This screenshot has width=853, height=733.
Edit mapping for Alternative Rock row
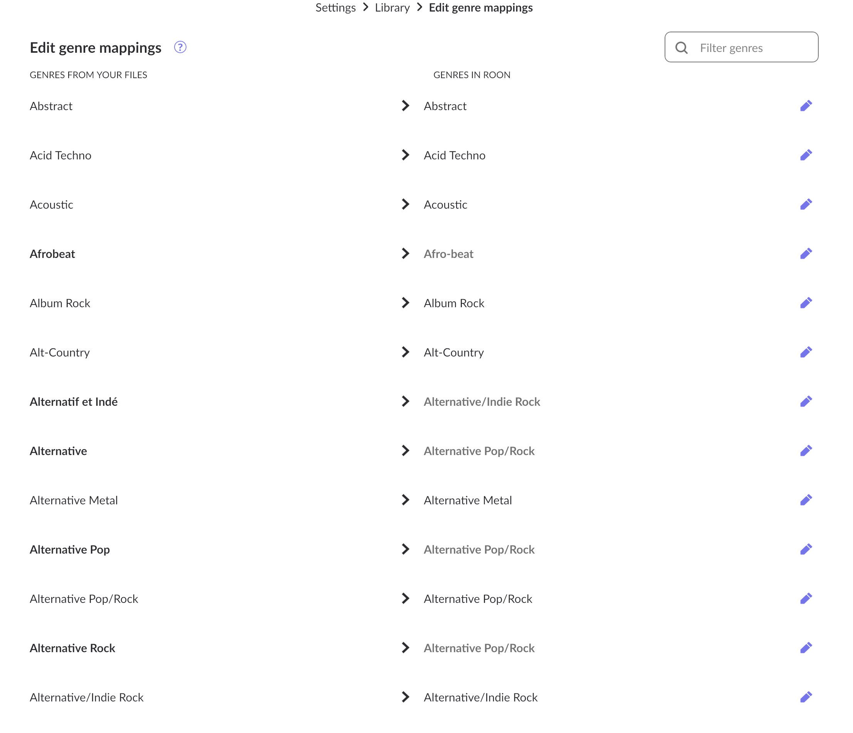click(806, 648)
